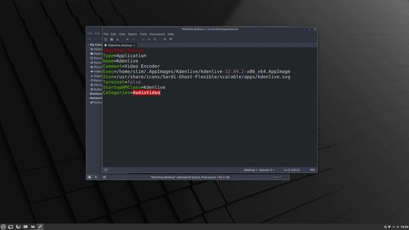The width and height of the screenshot is (409, 230).
Task: Toggle the INS insert mode indicator
Action: click(313, 170)
